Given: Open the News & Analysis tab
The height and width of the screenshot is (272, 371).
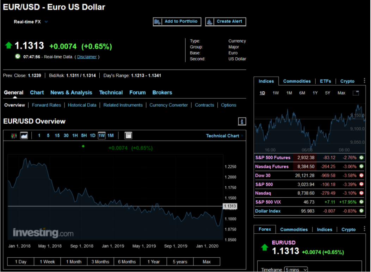Looking at the screenshot, I should click(x=71, y=93).
